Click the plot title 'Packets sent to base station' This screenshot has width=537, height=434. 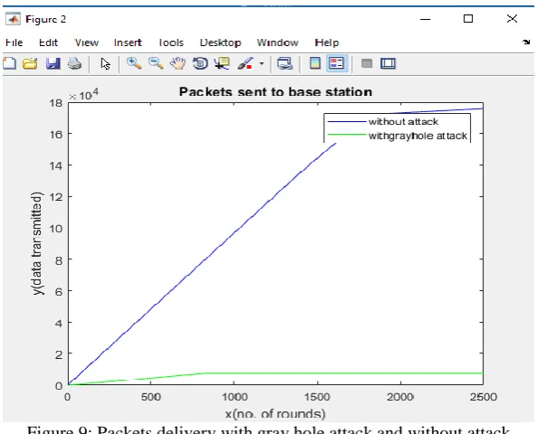[x=275, y=92]
